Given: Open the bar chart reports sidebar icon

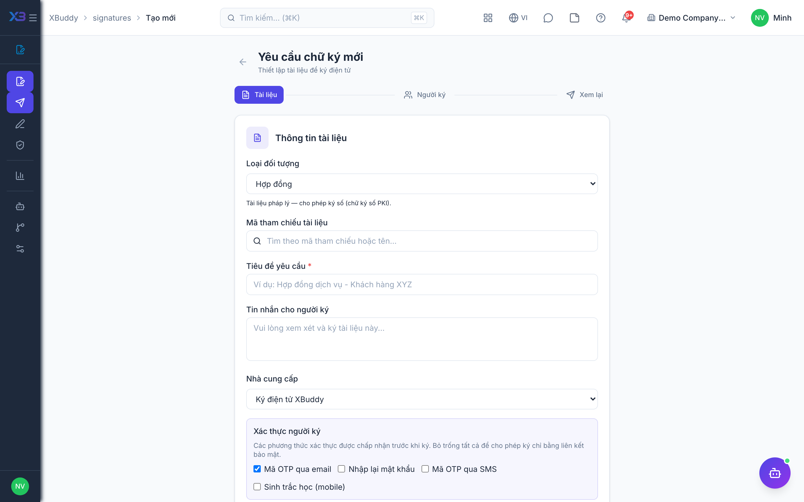Looking at the screenshot, I should [20, 176].
